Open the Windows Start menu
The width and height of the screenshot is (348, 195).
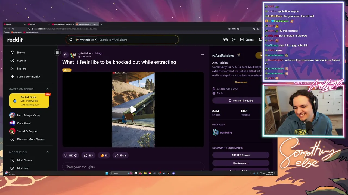click(x=107, y=173)
